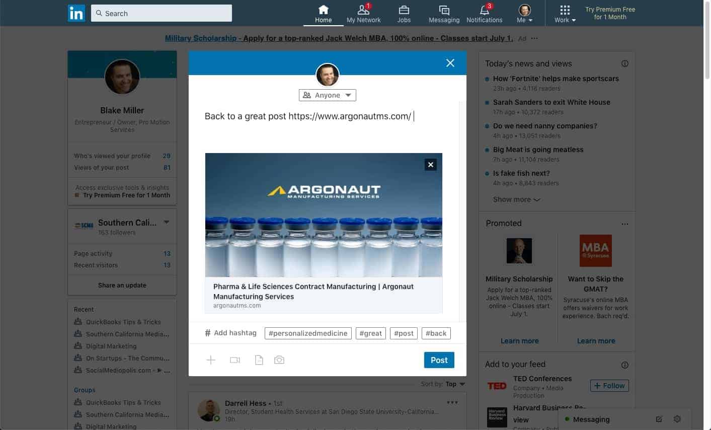
Task: Follow TED Conferences
Action: [x=609, y=386]
